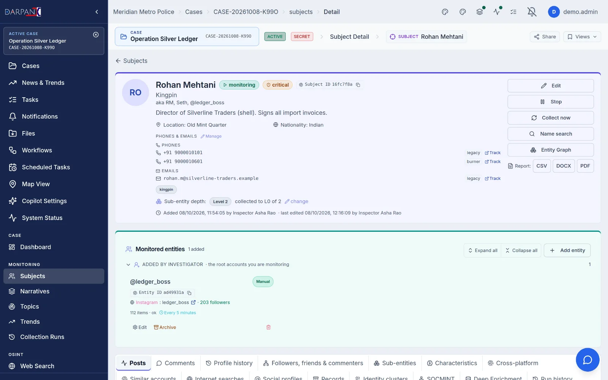Archive the @ledger_boss entity
Screen dimensions: 608x380
pyautogui.click(x=165, y=327)
